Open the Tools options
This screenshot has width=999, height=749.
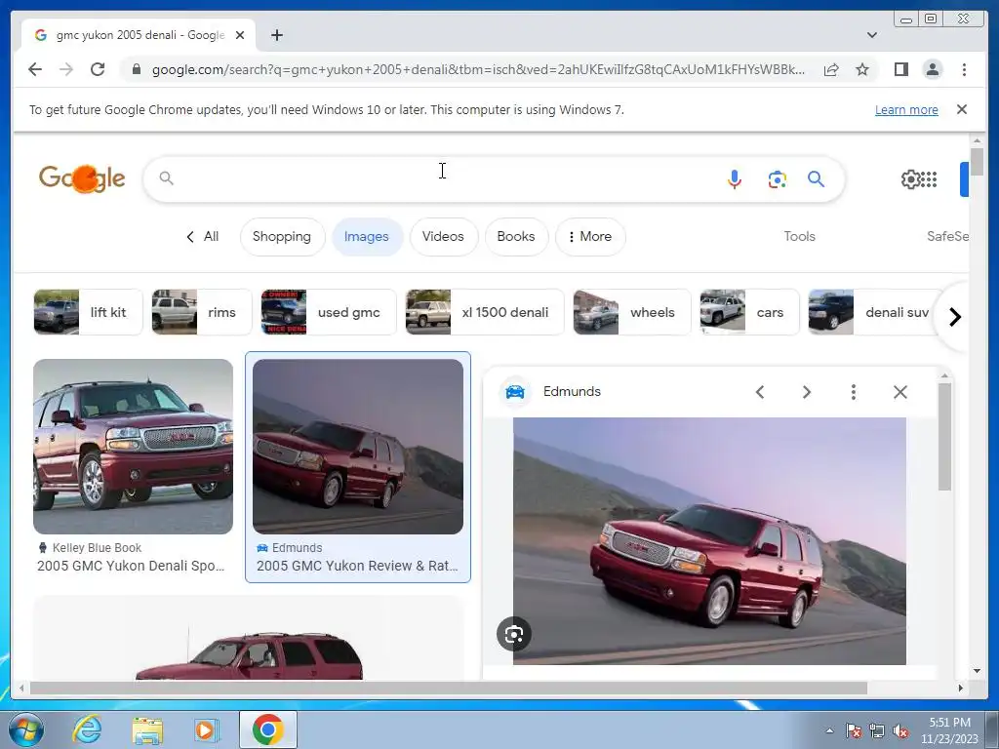click(x=799, y=236)
